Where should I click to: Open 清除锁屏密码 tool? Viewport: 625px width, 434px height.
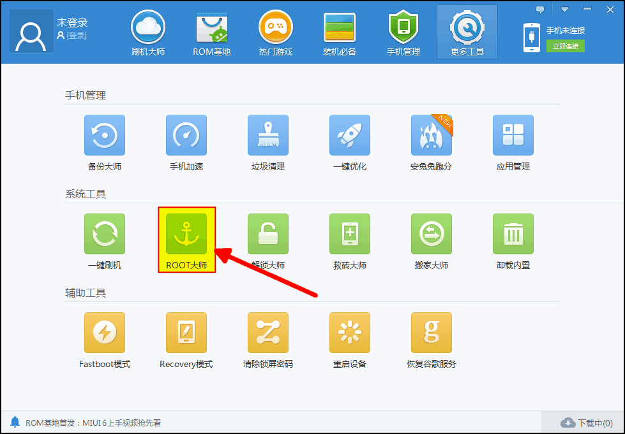pyautogui.click(x=268, y=333)
